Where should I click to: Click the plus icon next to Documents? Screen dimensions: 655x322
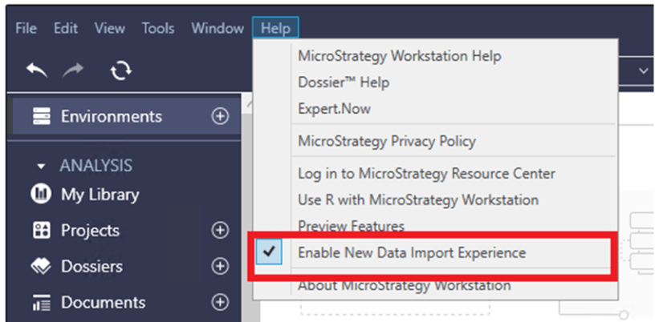point(220,302)
